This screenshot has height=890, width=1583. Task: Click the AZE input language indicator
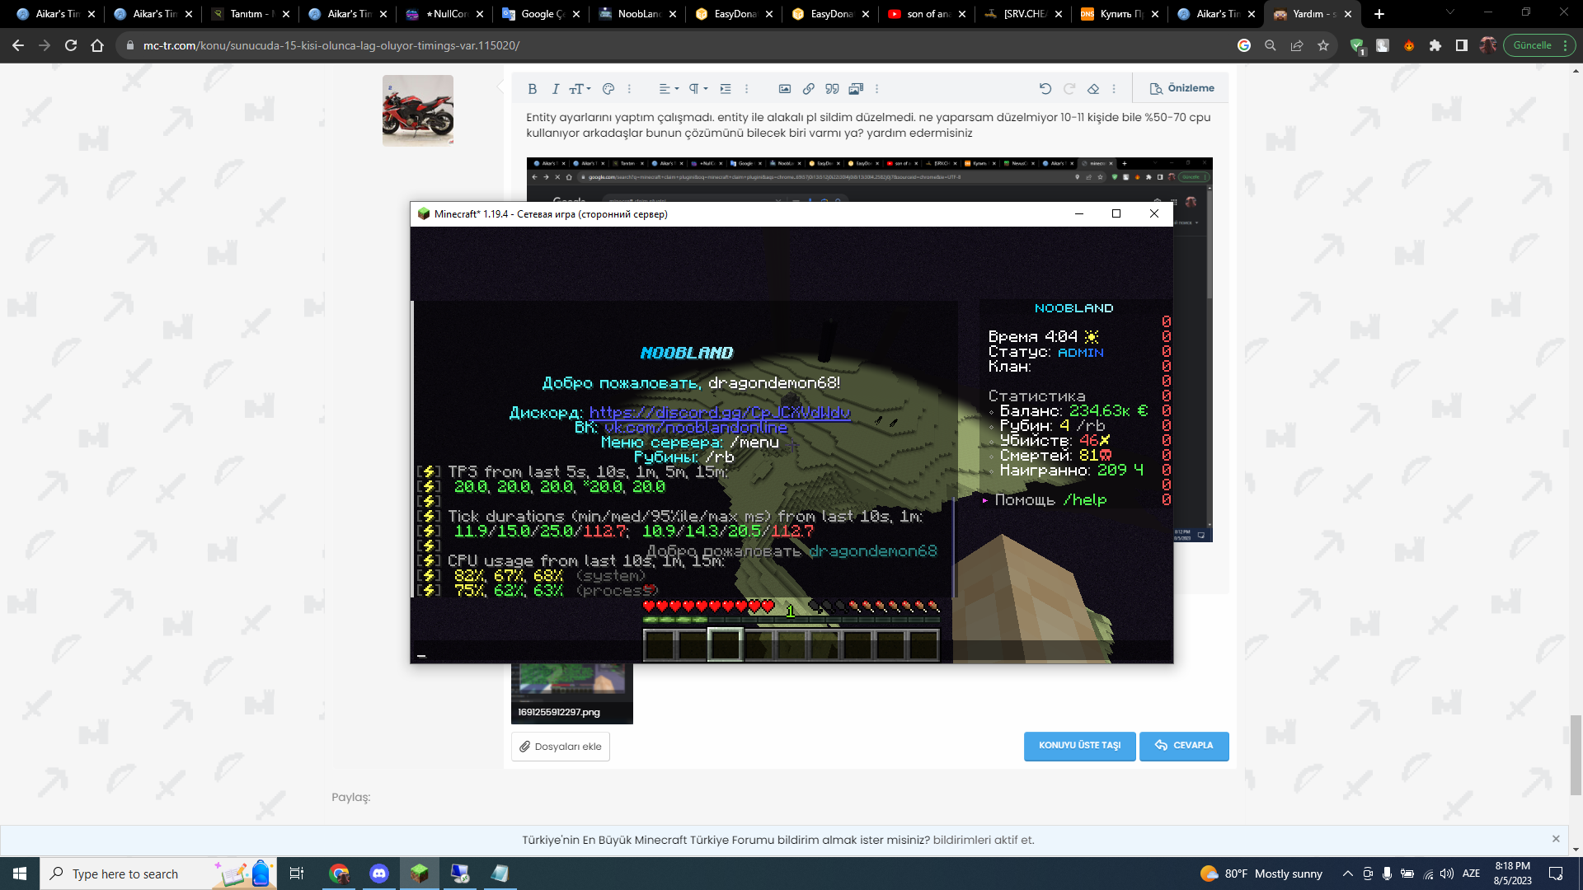[x=1471, y=874]
